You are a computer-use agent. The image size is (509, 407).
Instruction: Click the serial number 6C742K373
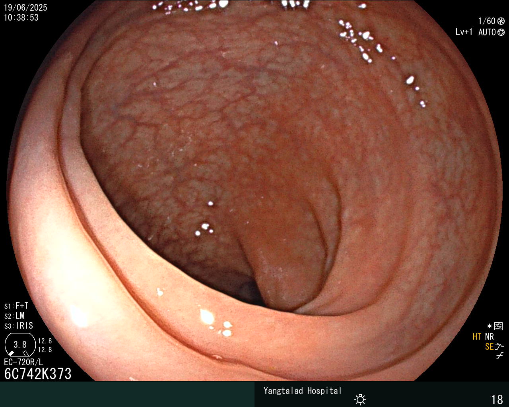click(x=38, y=374)
